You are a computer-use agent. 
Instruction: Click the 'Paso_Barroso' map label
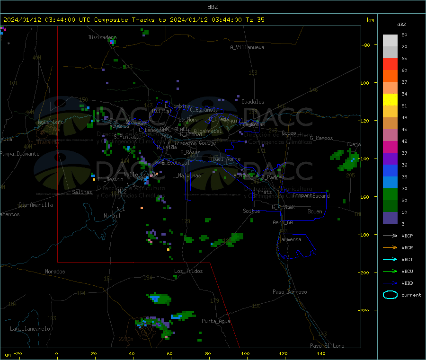(290, 292)
